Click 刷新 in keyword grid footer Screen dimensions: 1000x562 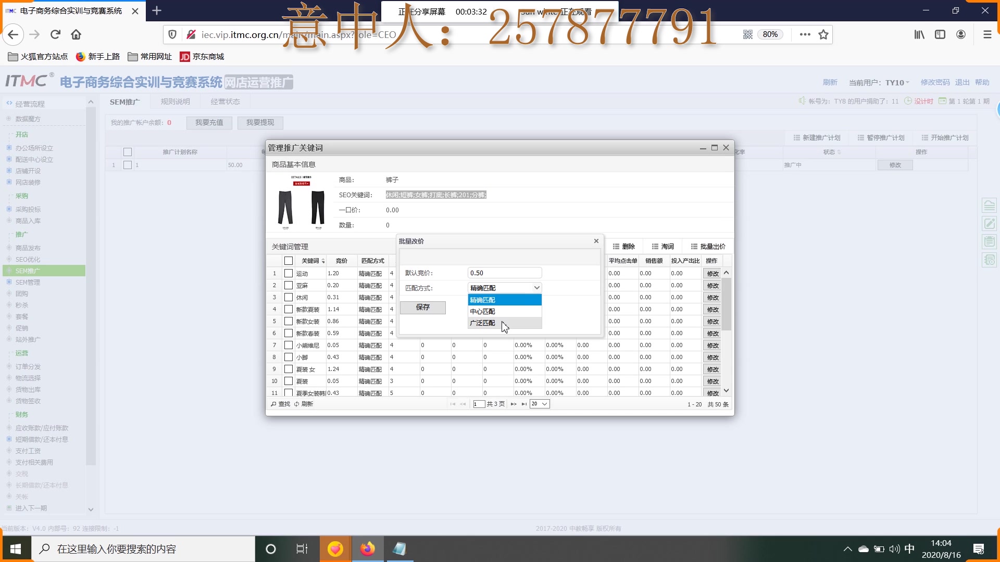(304, 404)
